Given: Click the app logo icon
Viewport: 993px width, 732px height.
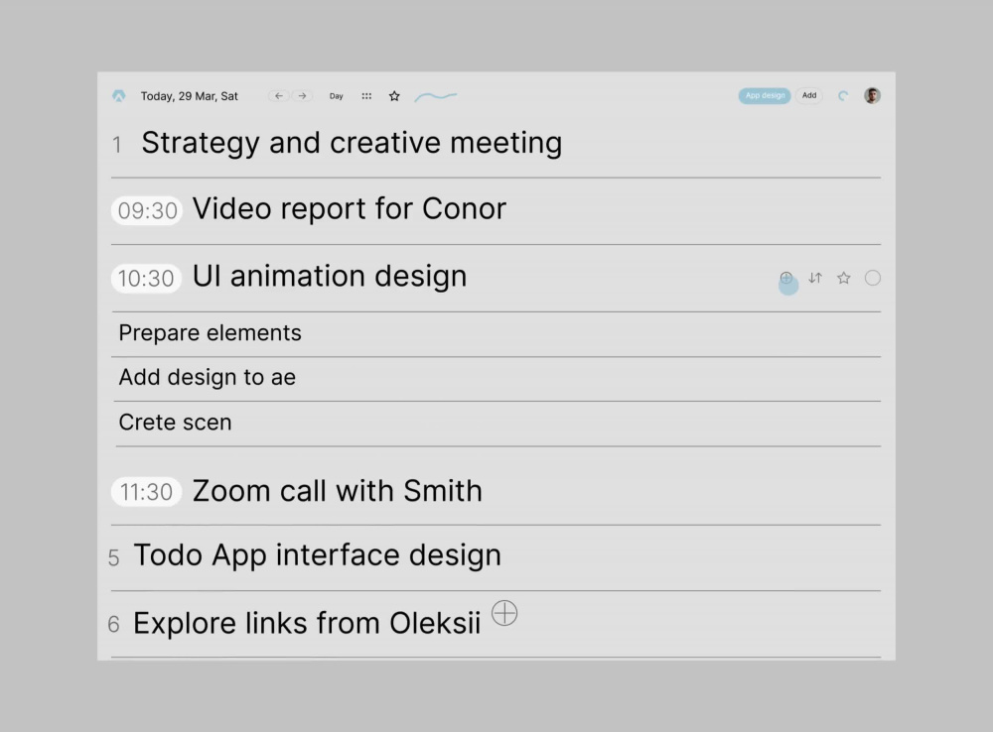Looking at the screenshot, I should pos(119,96).
